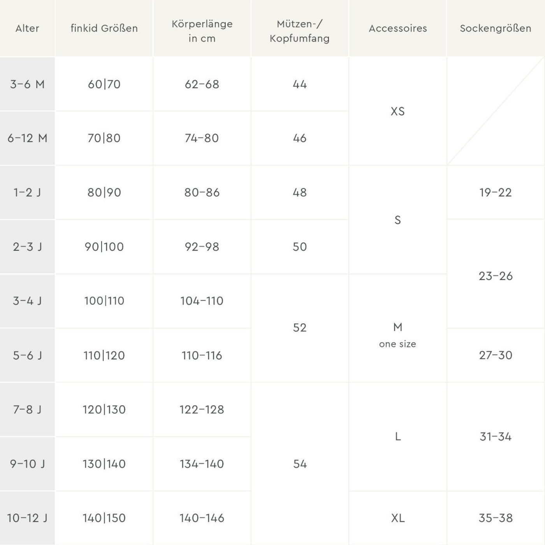Click the Accessoires column header
The height and width of the screenshot is (545, 545).
pyautogui.click(x=398, y=28)
